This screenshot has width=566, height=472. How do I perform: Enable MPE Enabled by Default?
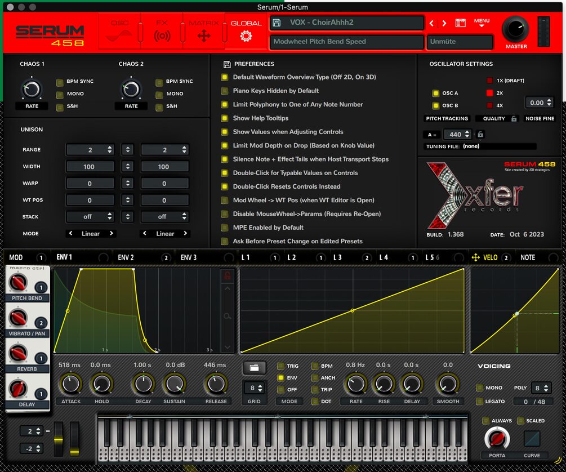[225, 228]
